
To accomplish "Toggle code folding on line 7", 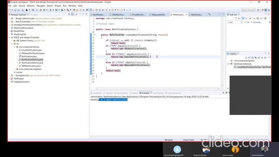I will click(95, 35).
